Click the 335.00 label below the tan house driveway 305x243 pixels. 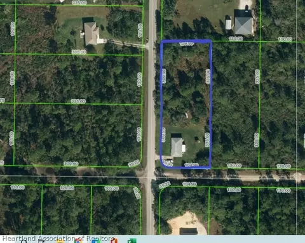point(79,52)
